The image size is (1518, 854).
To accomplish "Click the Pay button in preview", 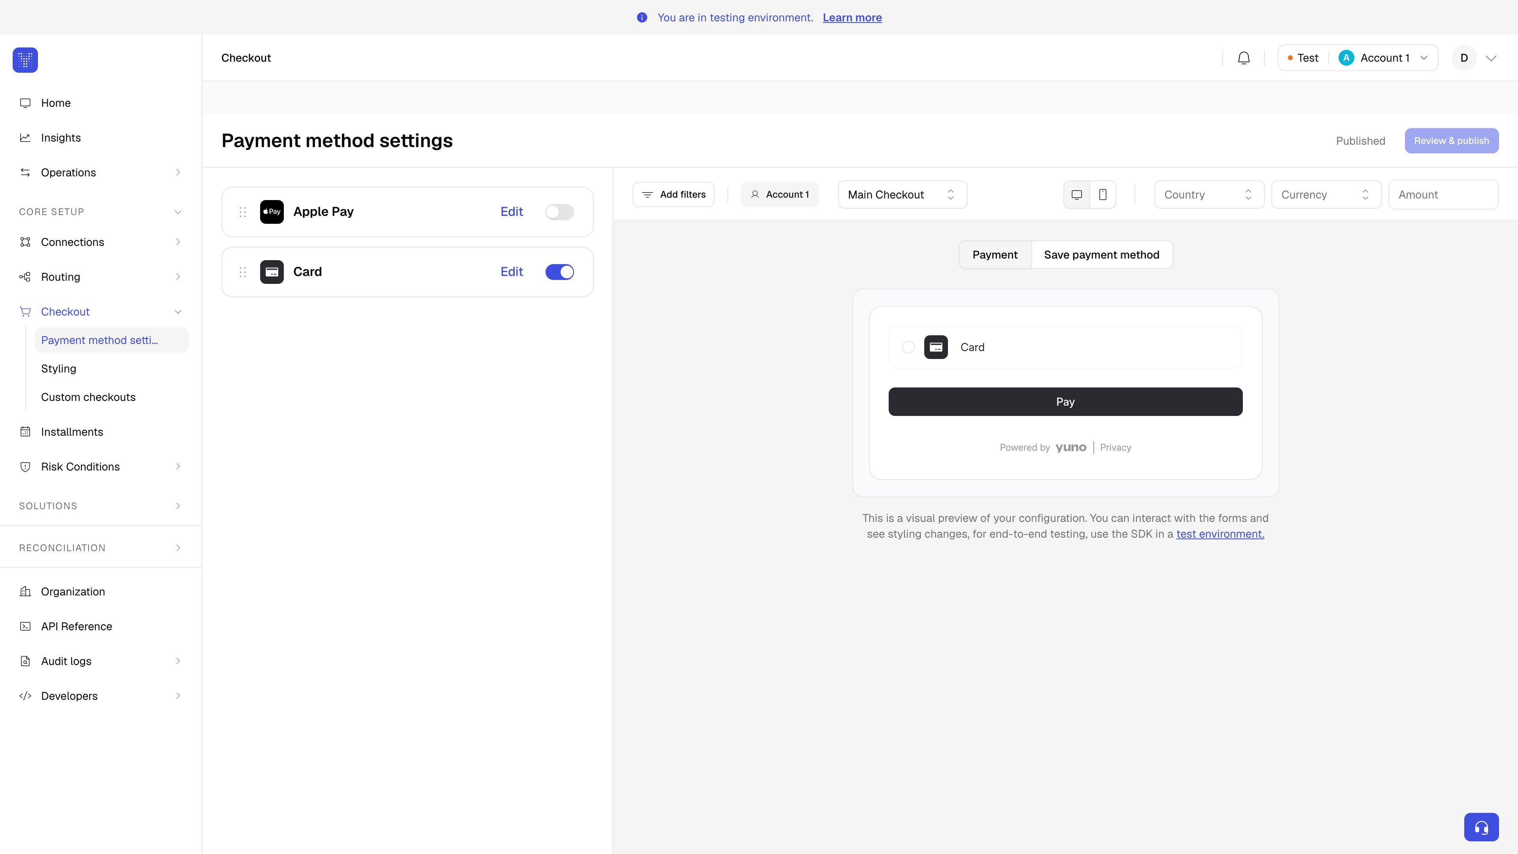I will pos(1065,402).
